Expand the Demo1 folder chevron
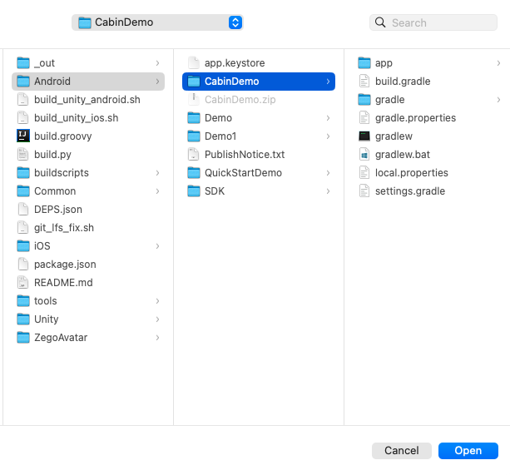 (328, 136)
